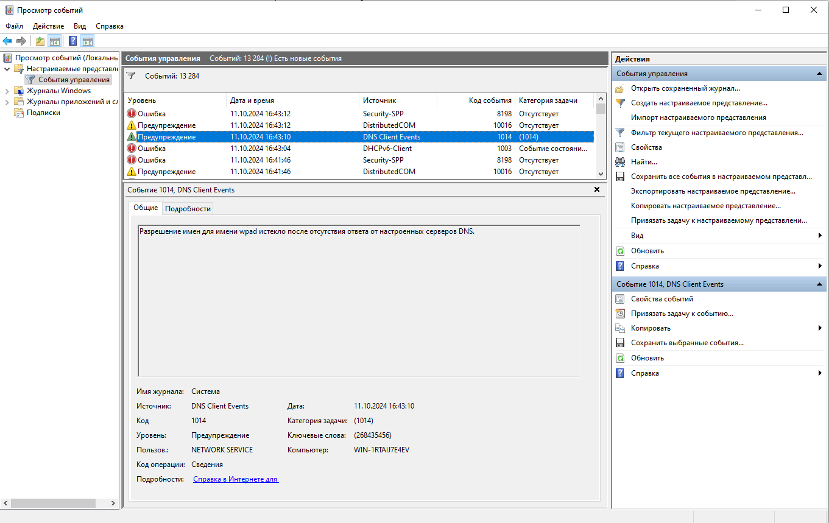Viewport: 829px width, 523px height.
Task: Select the DHCPv6-Client error event row
Action: tap(359, 149)
